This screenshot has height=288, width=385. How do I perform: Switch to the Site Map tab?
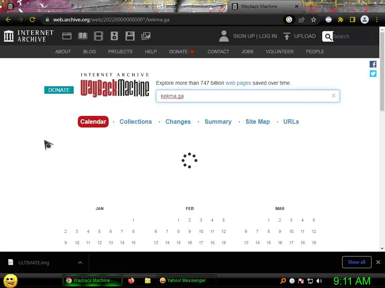coord(258,121)
